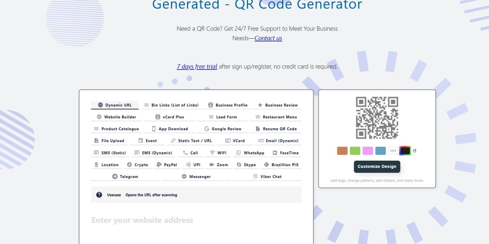Click the camera icon beside Zoom
The width and height of the screenshot is (489, 244).
click(212, 165)
